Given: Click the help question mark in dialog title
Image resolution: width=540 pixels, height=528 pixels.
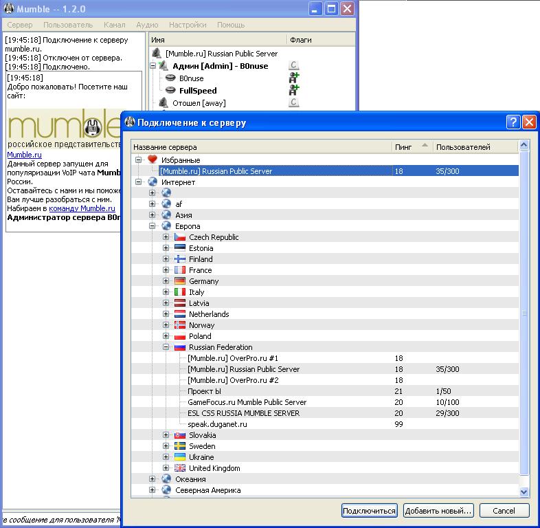Looking at the screenshot, I should pyautogui.click(x=513, y=122).
